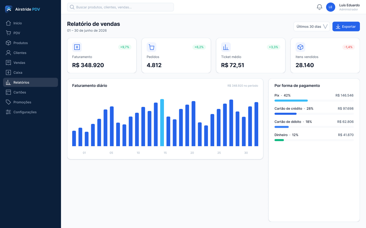Click the Airstride PDV logo icon
The width and height of the screenshot is (366, 228).
point(9,9)
